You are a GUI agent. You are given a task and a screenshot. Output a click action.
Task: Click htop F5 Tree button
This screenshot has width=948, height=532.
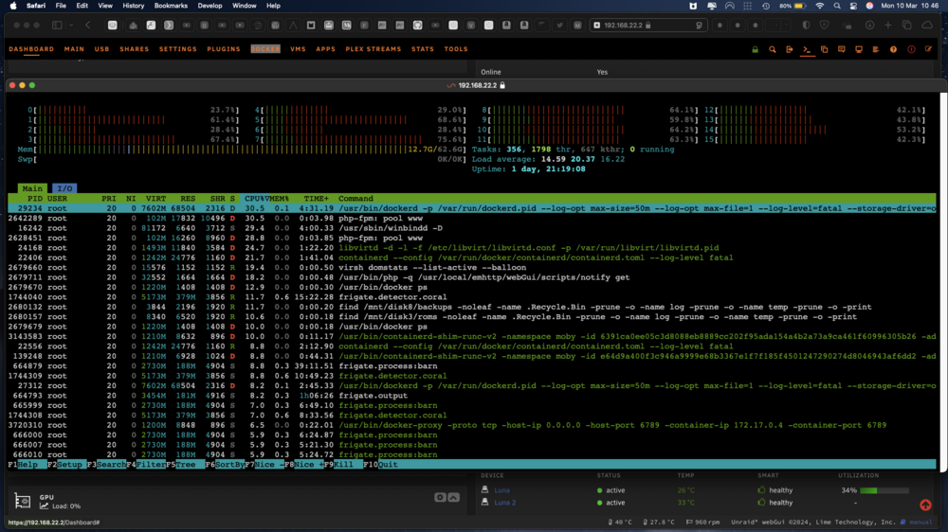click(186, 465)
